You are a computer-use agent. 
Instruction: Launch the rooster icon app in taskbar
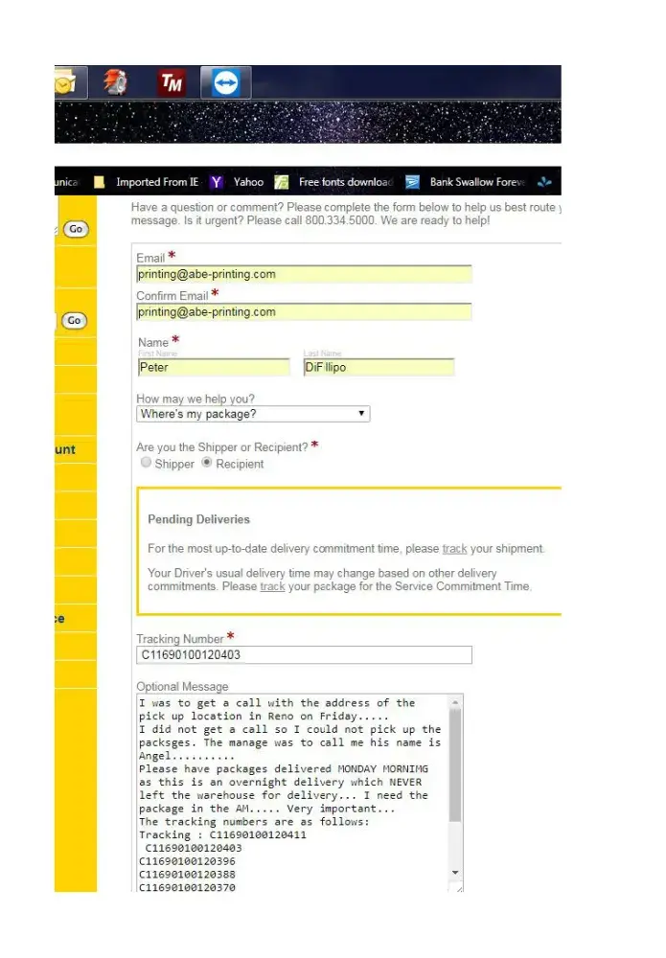pyautogui.click(x=116, y=83)
